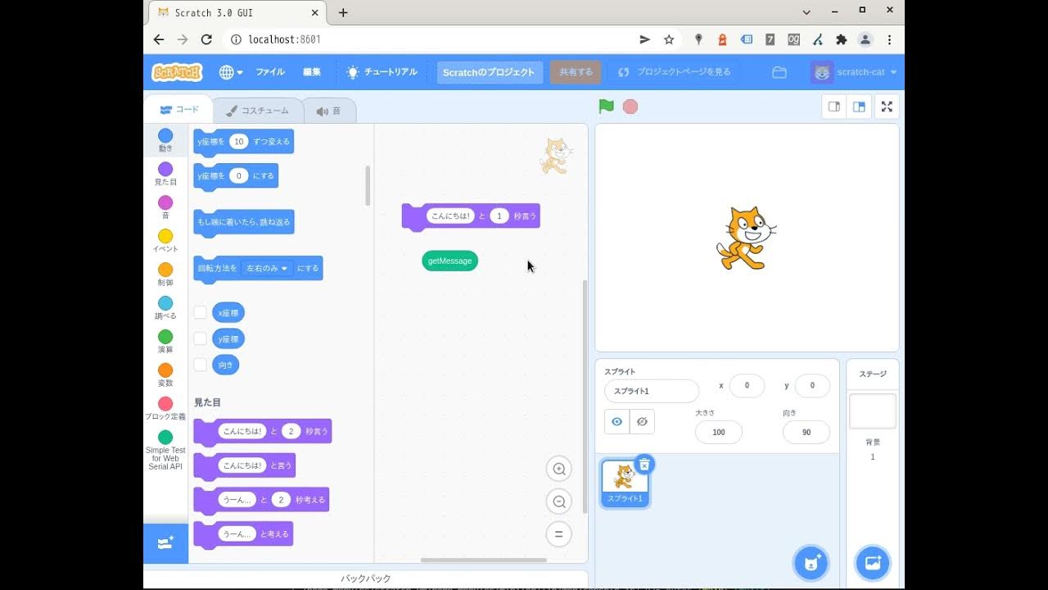Click the sprite name field スプライト1
Viewport: 1048px width, 590px height.
click(x=652, y=391)
